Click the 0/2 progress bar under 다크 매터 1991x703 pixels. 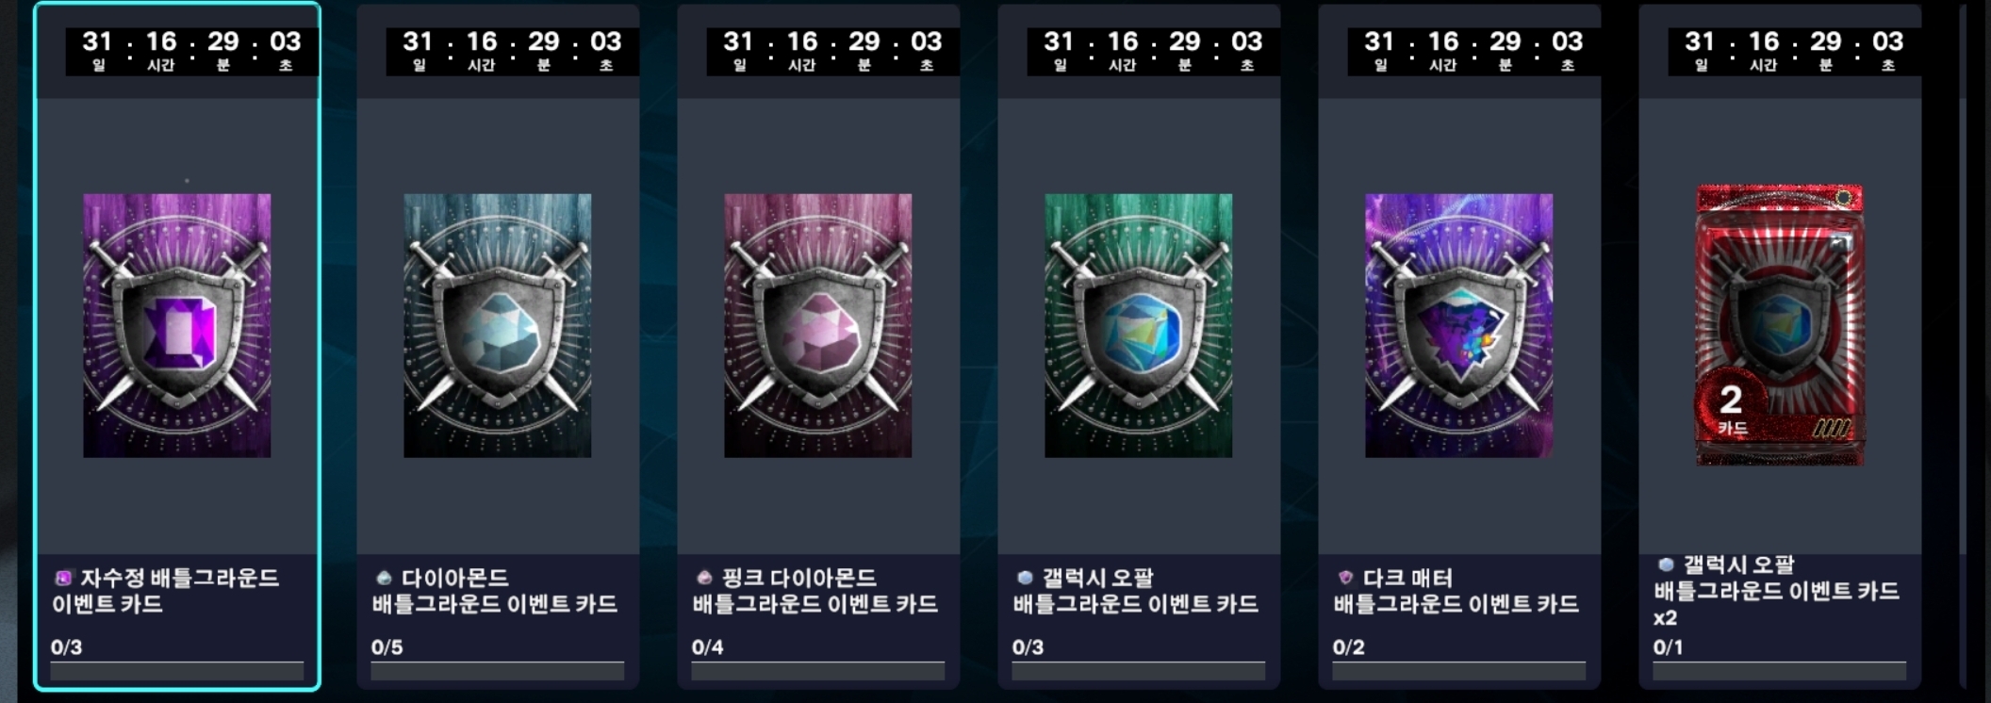pyautogui.click(x=1459, y=671)
